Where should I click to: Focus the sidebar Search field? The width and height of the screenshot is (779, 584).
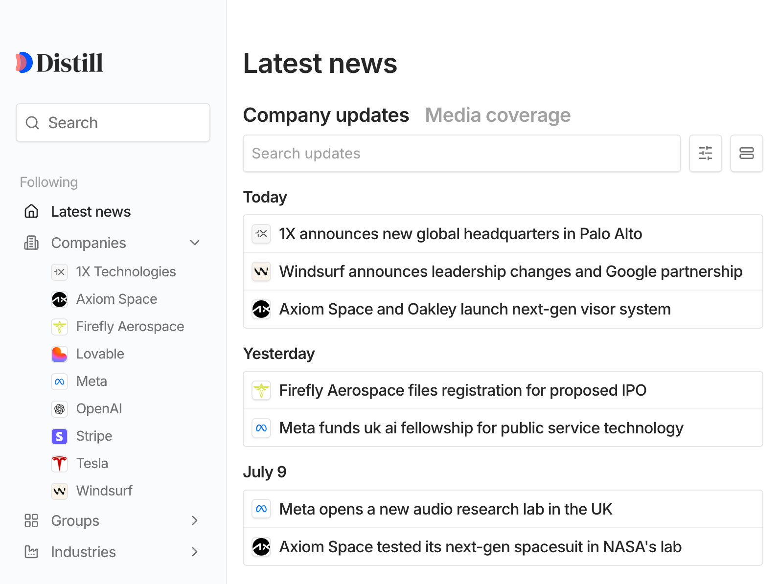pyautogui.click(x=113, y=123)
